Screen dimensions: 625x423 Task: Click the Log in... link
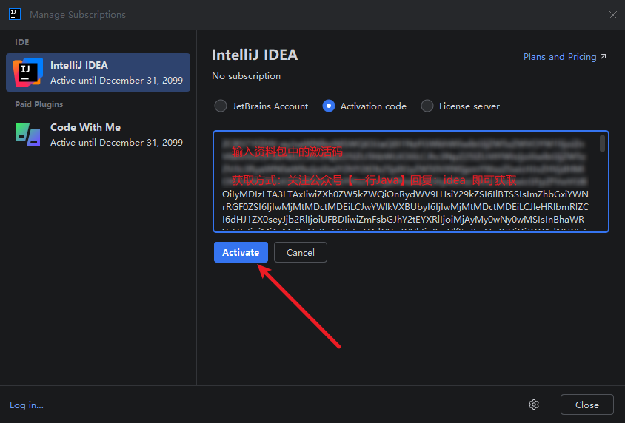click(27, 405)
